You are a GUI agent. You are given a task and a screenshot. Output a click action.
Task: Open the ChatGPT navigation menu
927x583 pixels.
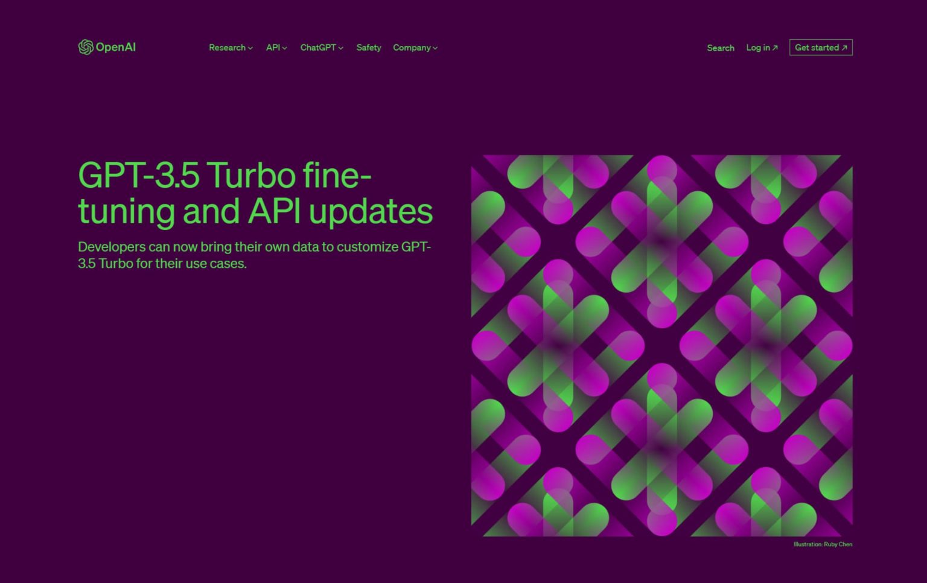(x=317, y=48)
